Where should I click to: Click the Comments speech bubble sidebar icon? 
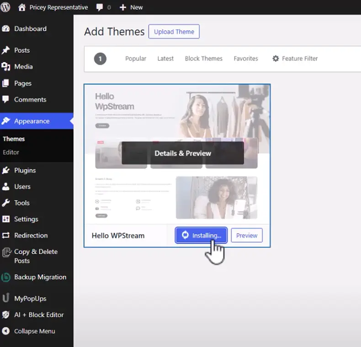5,99
